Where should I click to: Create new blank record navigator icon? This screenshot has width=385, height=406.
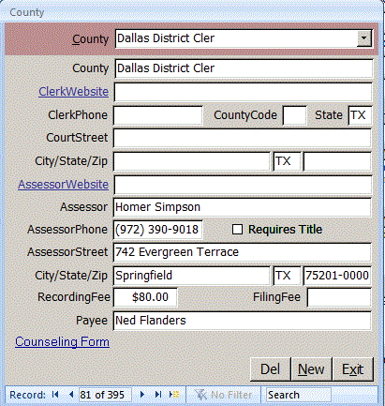174,395
